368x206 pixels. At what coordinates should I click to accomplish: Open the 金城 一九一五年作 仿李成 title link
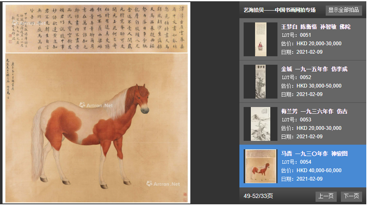(314, 69)
